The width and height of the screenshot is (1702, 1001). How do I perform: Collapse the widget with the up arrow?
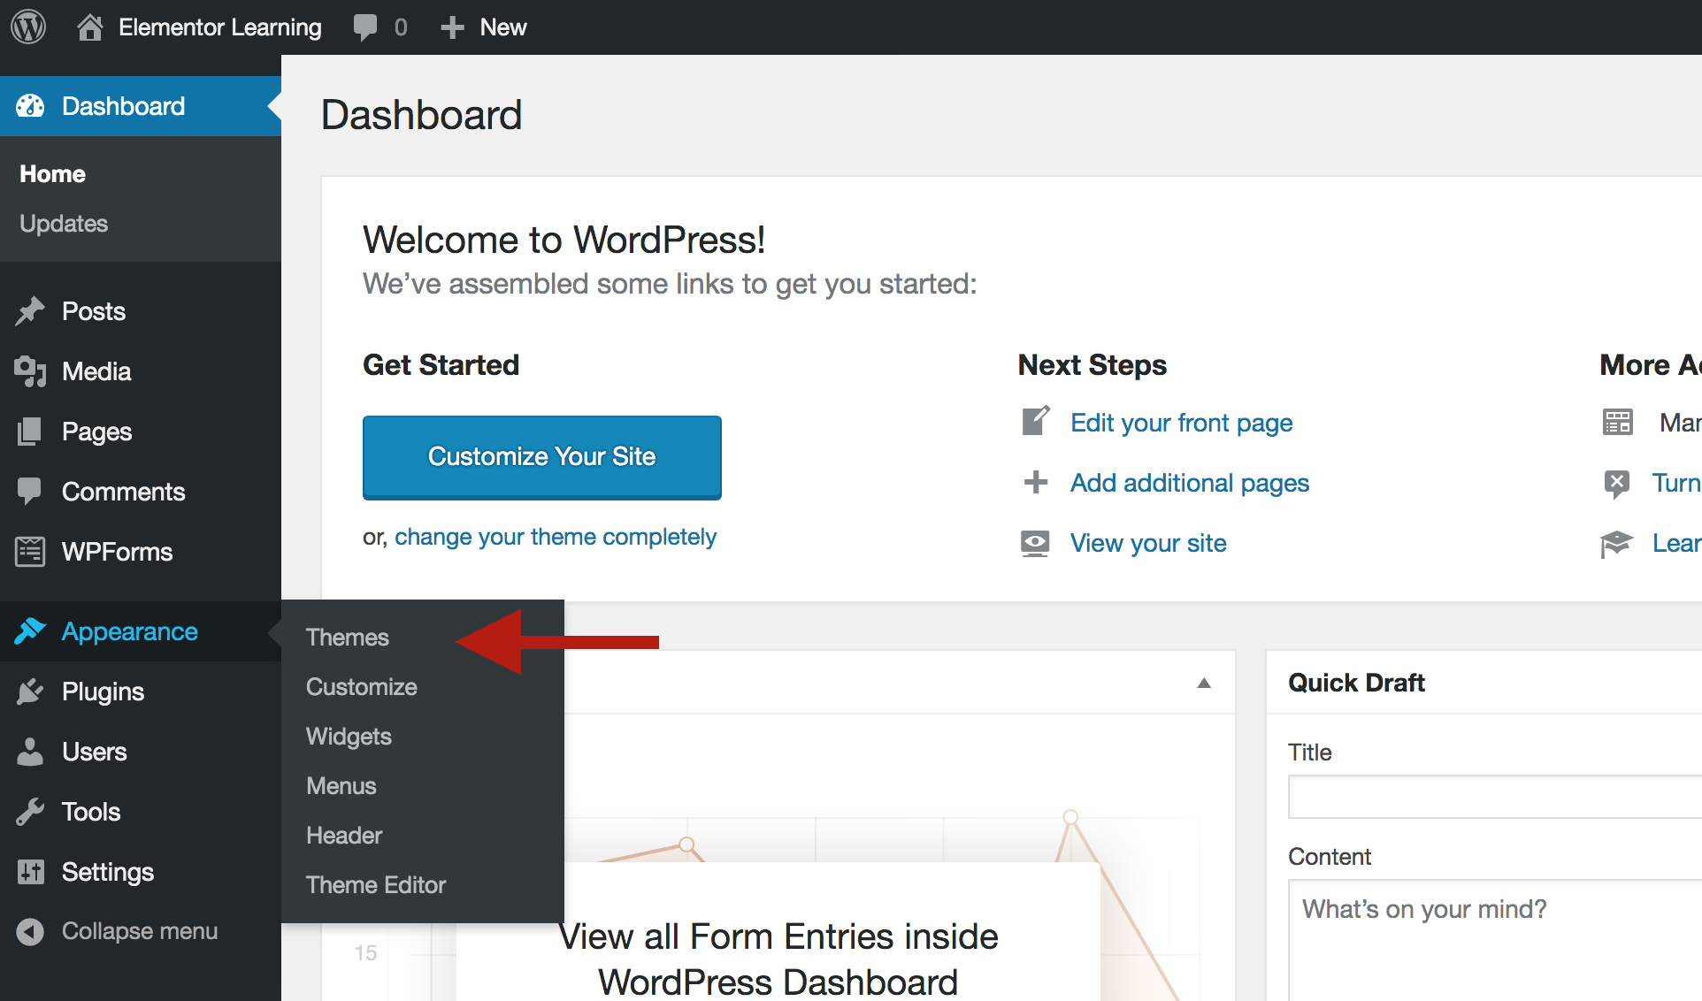pyautogui.click(x=1203, y=683)
